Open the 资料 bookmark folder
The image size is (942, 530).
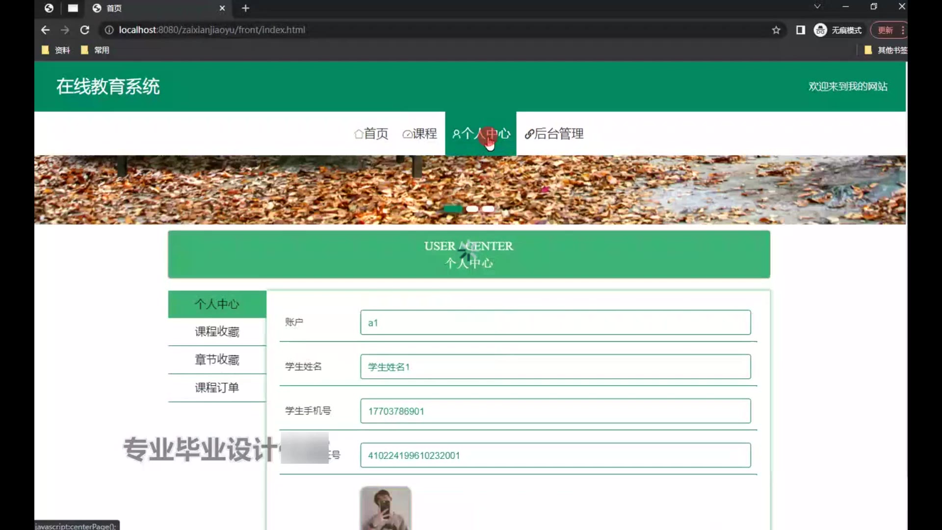[56, 50]
